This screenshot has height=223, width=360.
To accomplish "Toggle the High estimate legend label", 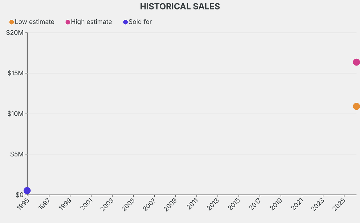I will [91, 22].
